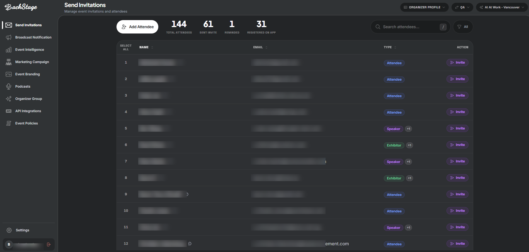The image size is (529, 252).
Task: Click the BackStage logo
Action: pos(21,7)
